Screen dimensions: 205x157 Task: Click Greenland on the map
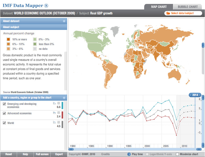115,31
